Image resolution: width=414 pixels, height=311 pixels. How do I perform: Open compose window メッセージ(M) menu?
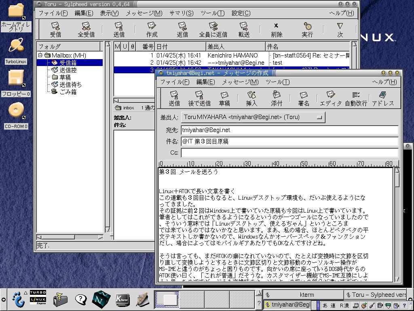[x=240, y=82]
